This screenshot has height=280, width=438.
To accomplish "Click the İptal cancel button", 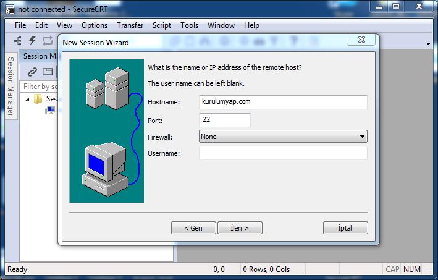I will [345, 228].
